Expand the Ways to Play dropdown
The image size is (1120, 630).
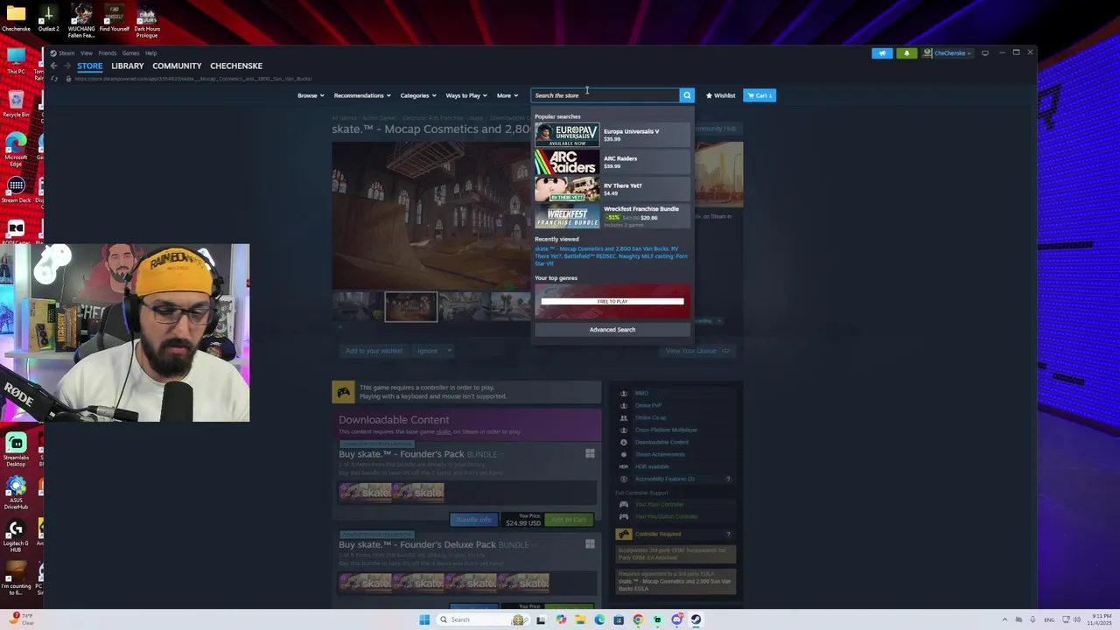point(466,95)
